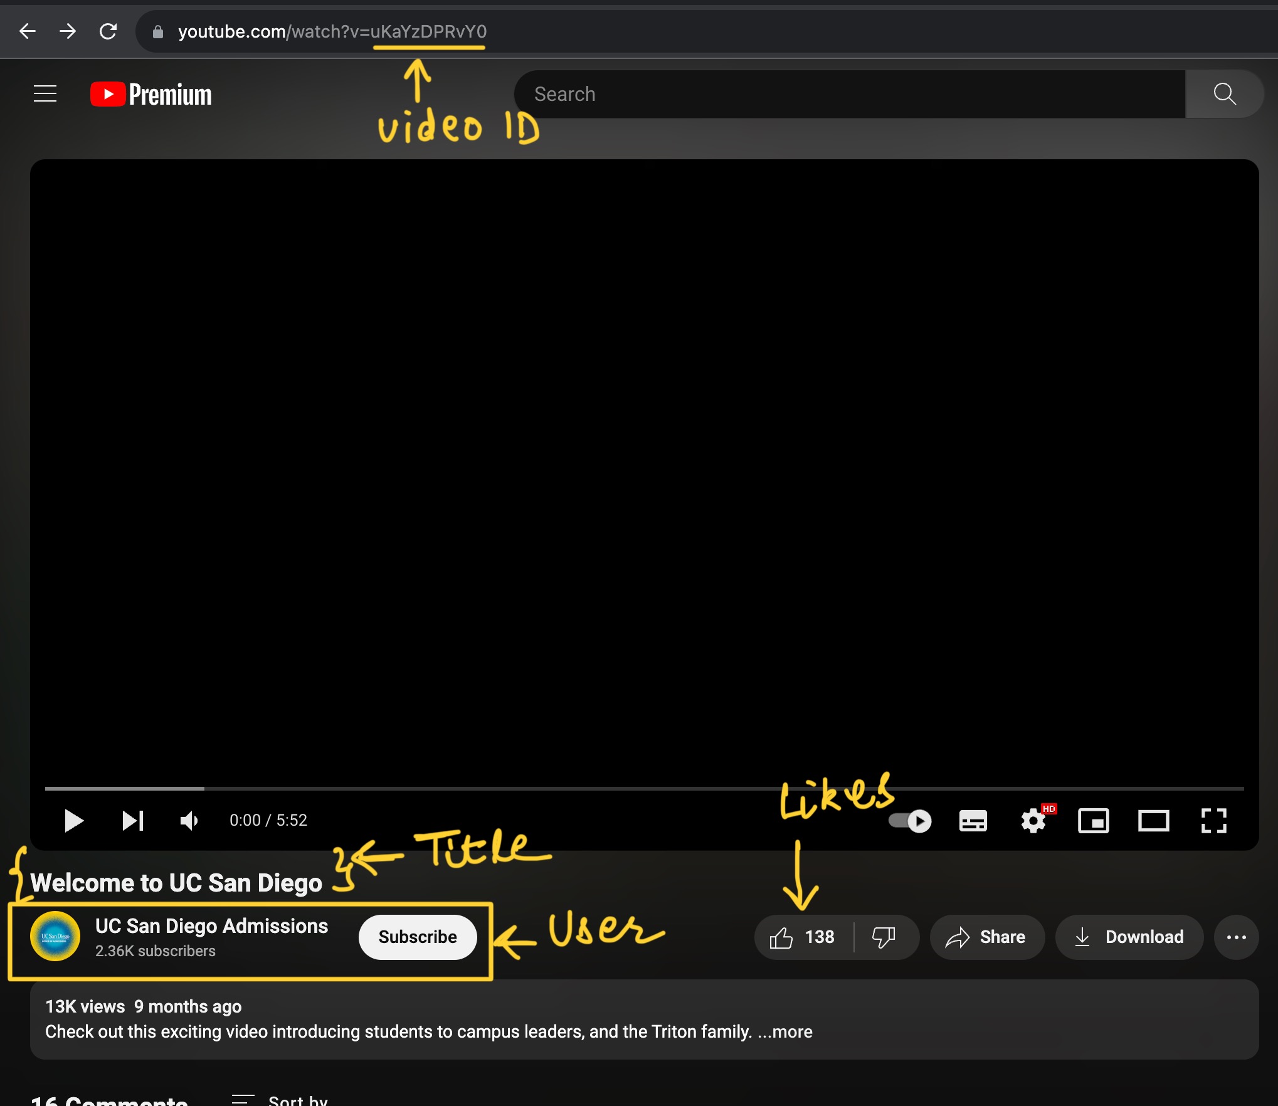Click the magnifier search button
The width and height of the screenshot is (1278, 1106).
(x=1224, y=94)
